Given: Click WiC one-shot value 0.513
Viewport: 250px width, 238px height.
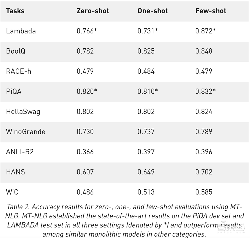Looking at the screenshot, I should pyautogui.click(x=146, y=192).
